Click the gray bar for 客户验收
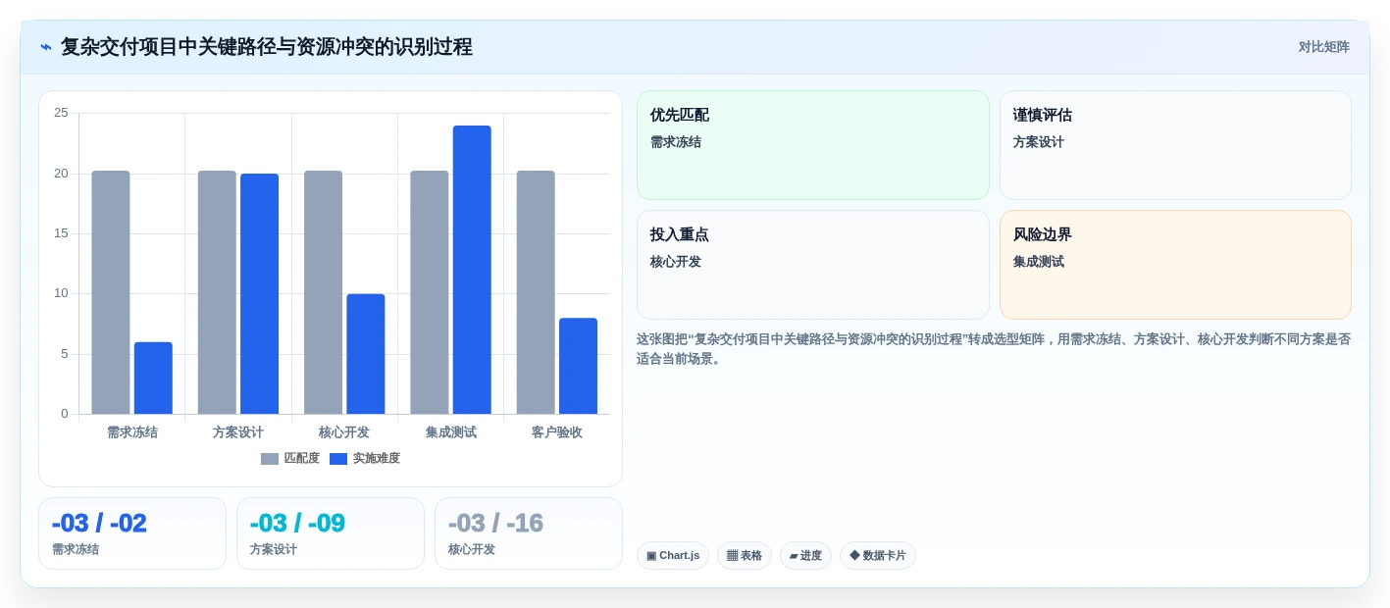 pos(536,292)
